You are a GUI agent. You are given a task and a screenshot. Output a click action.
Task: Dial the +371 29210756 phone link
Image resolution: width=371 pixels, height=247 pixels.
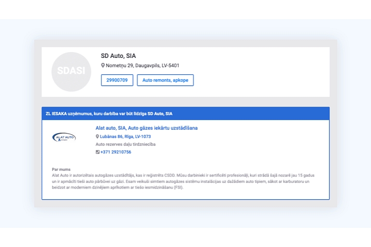tap(116, 152)
